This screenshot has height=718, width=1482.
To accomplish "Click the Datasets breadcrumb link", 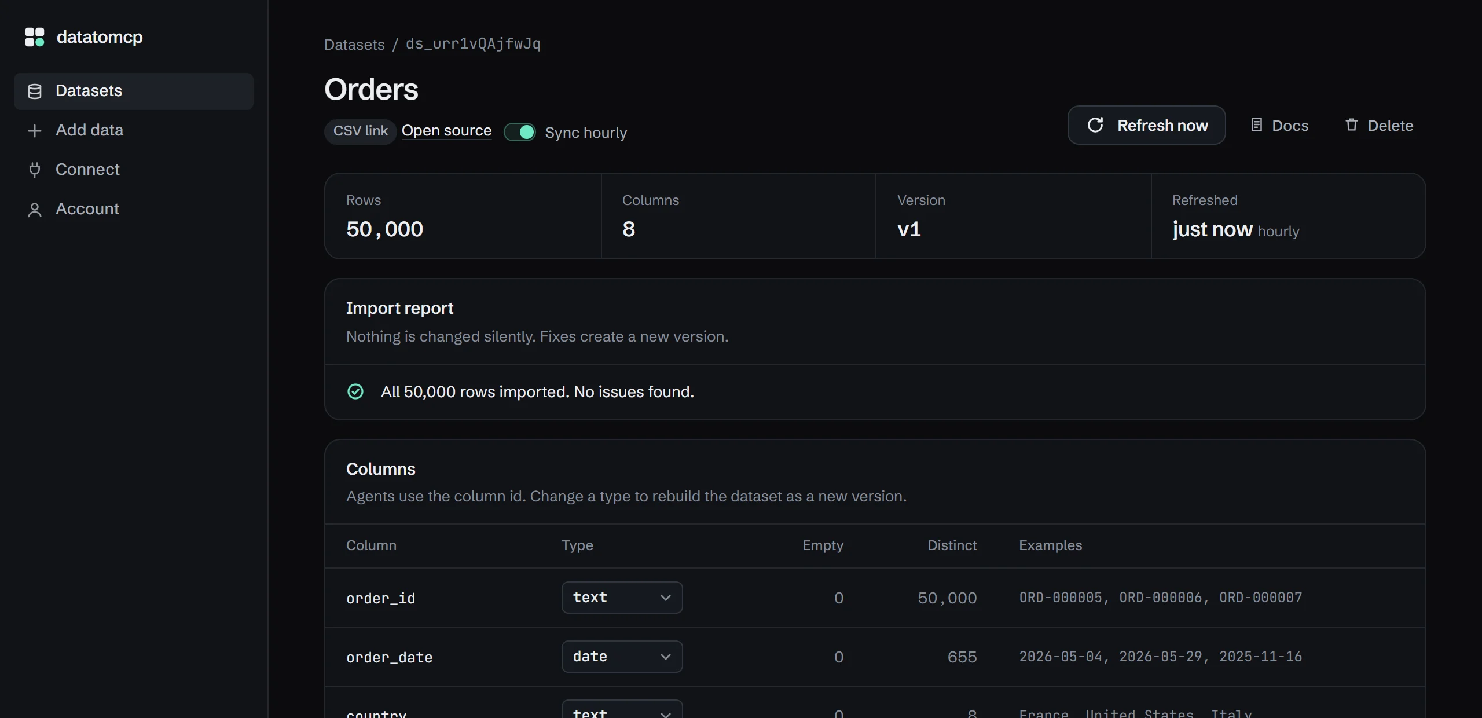I will 354,45.
